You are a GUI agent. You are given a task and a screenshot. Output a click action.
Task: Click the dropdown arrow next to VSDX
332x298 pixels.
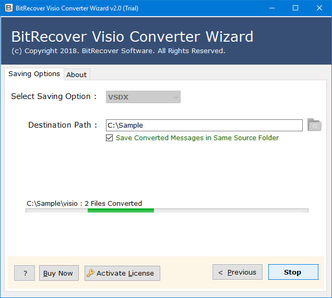click(175, 97)
